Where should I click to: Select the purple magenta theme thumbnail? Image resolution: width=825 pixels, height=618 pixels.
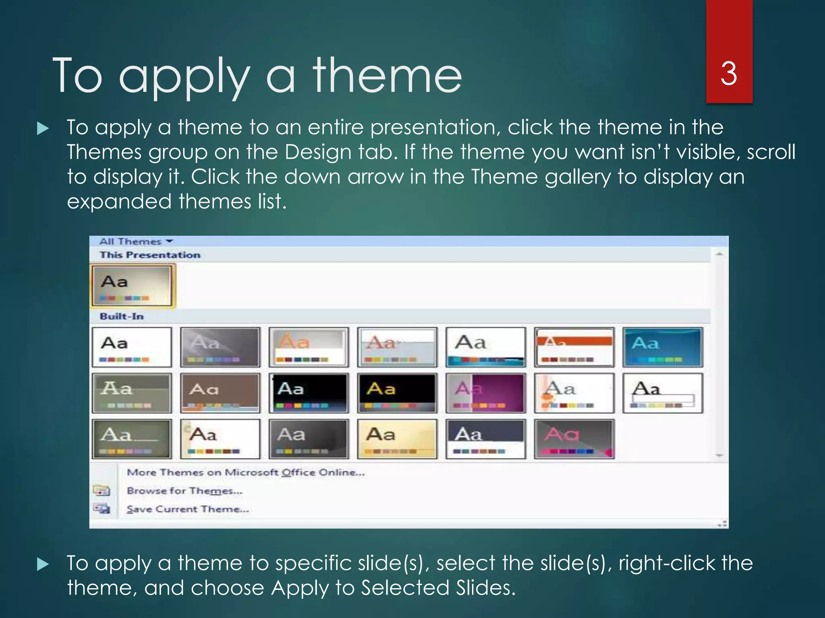click(486, 393)
